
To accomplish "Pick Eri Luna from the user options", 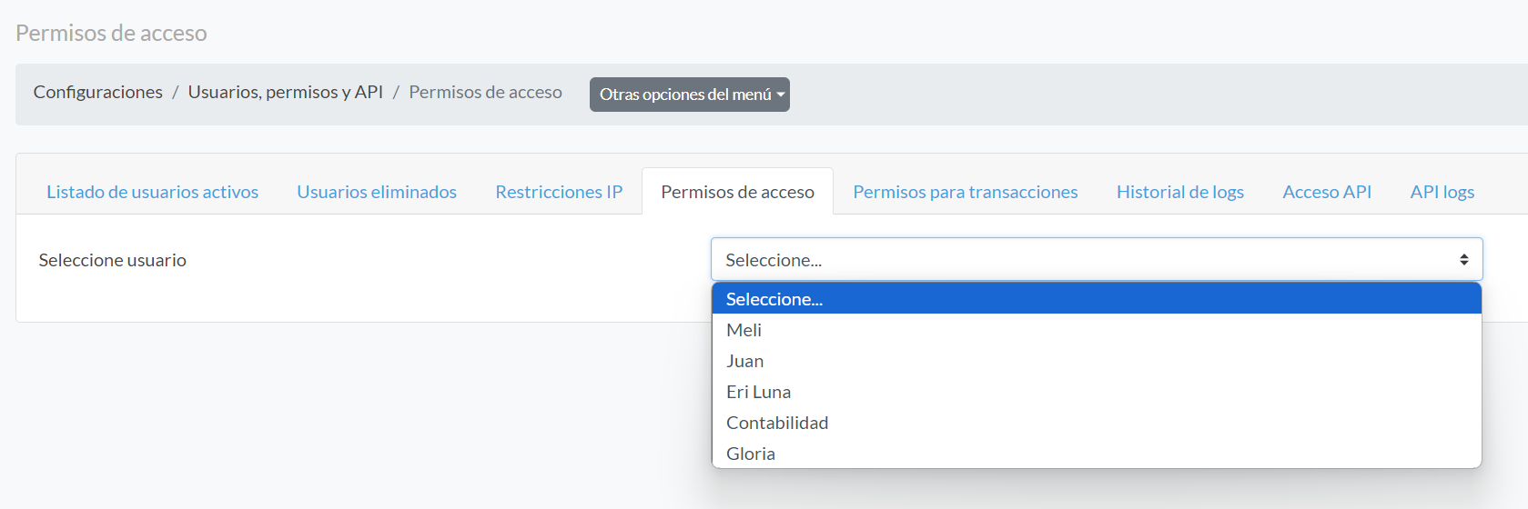I will (x=1097, y=392).
